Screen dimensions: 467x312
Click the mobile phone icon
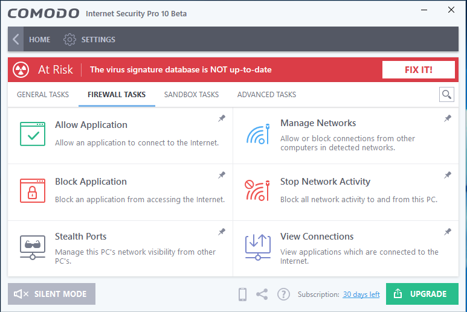click(x=242, y=294)
